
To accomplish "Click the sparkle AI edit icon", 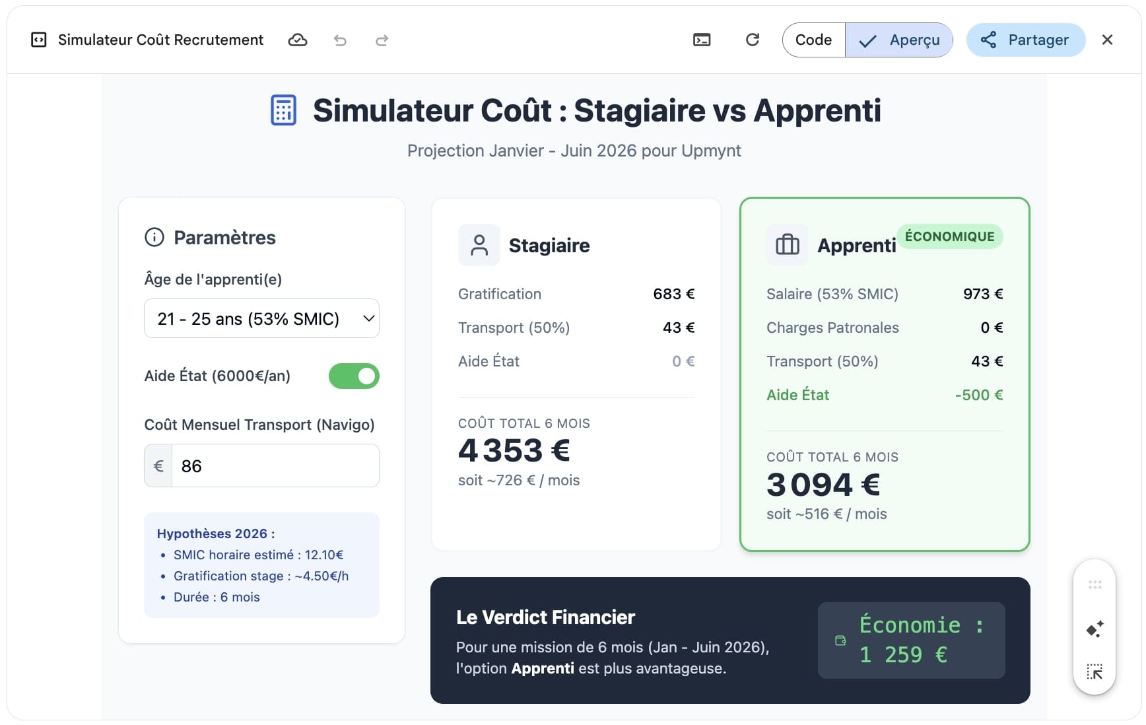I will tap(1095, 629).
